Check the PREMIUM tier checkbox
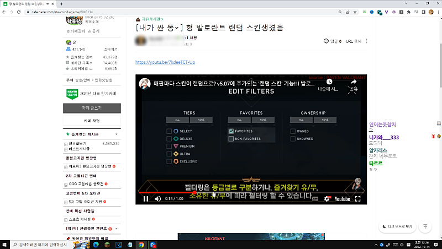This screenshot has width=442, height=249. (169, 147)
